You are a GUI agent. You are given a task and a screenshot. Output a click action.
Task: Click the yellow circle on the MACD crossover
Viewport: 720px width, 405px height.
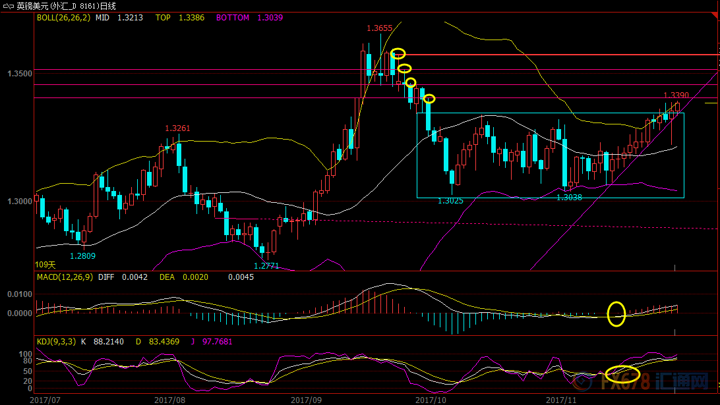(x=616, y=313)
